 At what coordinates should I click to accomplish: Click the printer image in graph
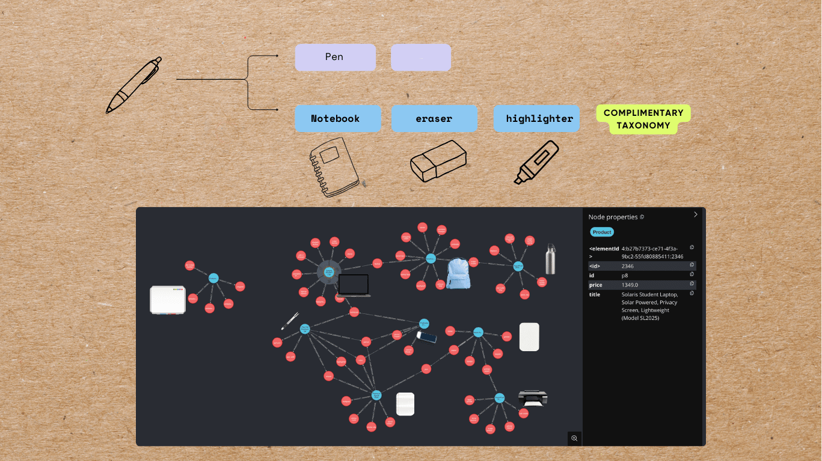point(532,398)
